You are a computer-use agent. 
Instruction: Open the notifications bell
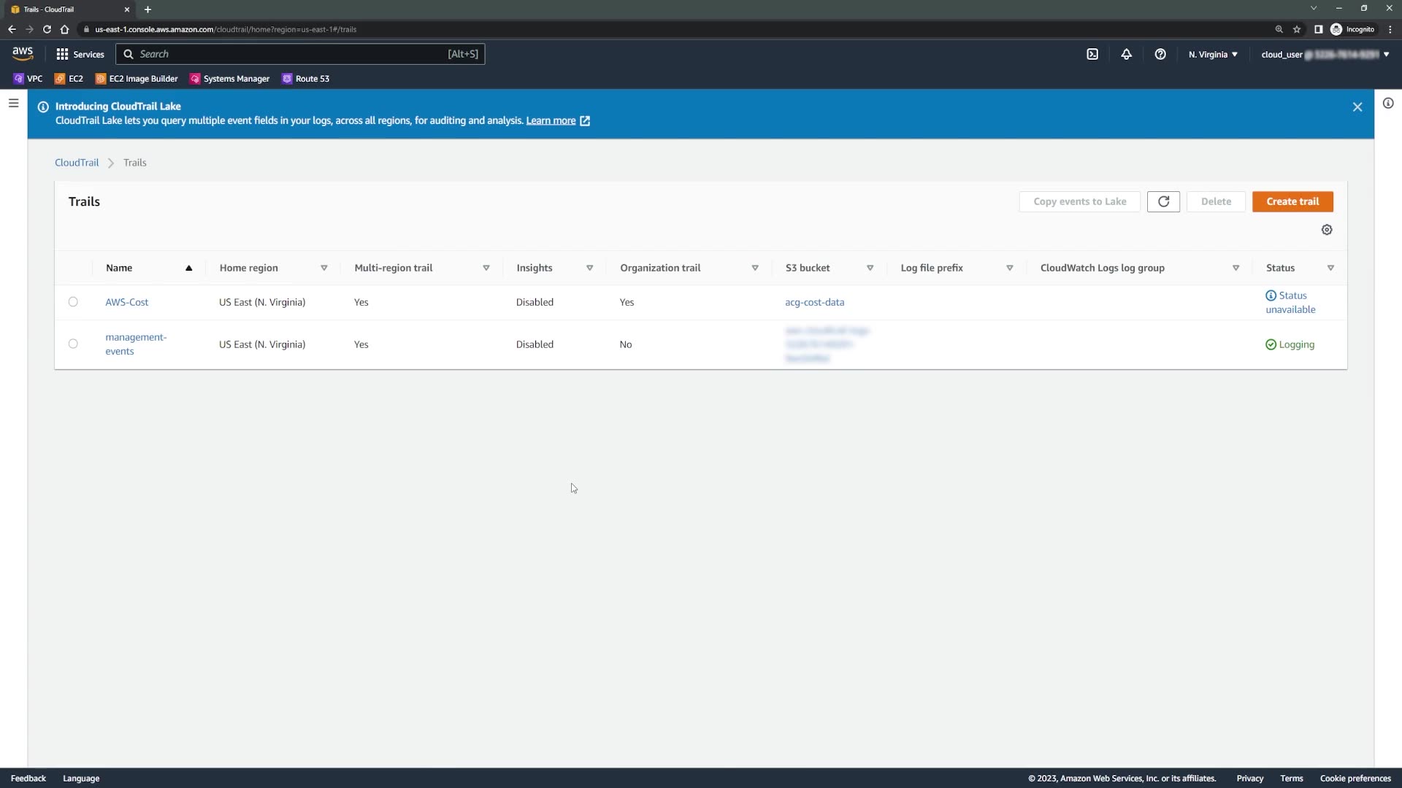[x=1126, y=54]
